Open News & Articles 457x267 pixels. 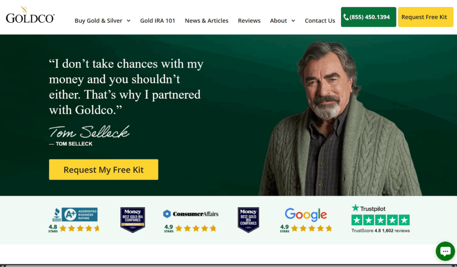click(206, 21)
